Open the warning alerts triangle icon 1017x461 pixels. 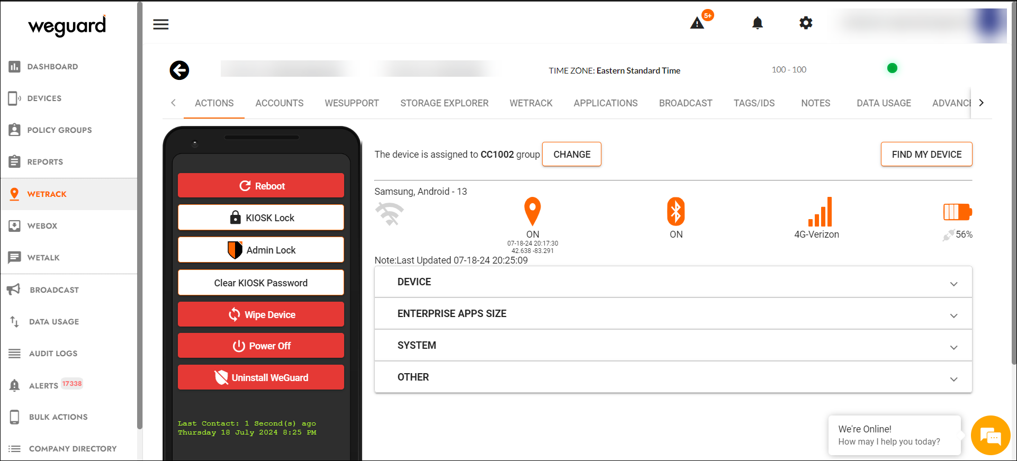[x=697, y=23]
